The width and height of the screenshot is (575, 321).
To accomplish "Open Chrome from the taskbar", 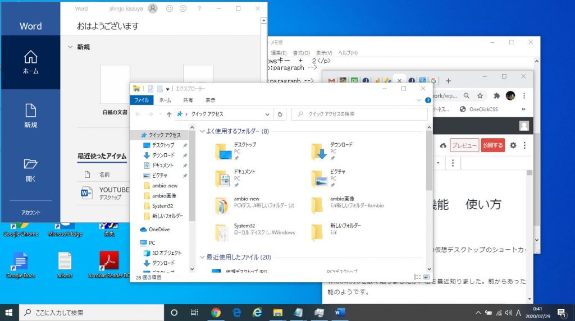I will coord(216,313).
